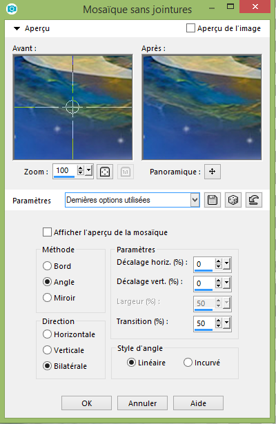Click the PaintShop Pro app icon in title bar
The height and width of the screenshot is (424, 276).
click(x=12, y=9)
